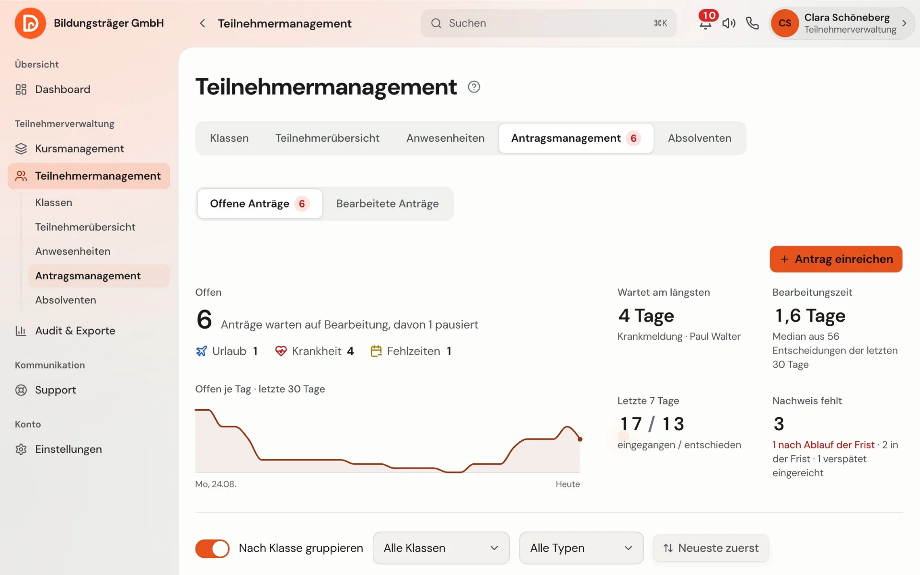
Task: Go back using the chevron beside Teilnehmermanagement
Action: (x=203, y=23)
